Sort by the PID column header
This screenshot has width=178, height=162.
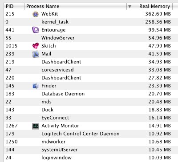(x=14, y=6)
